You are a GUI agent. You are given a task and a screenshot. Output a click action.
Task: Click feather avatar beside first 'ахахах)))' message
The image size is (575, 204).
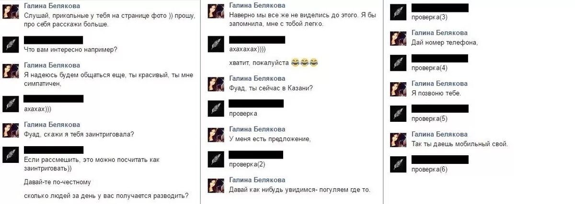point(11,103)
